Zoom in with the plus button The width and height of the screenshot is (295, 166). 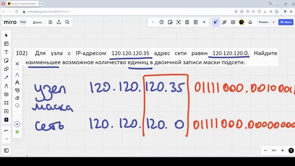tap(283, 150)
